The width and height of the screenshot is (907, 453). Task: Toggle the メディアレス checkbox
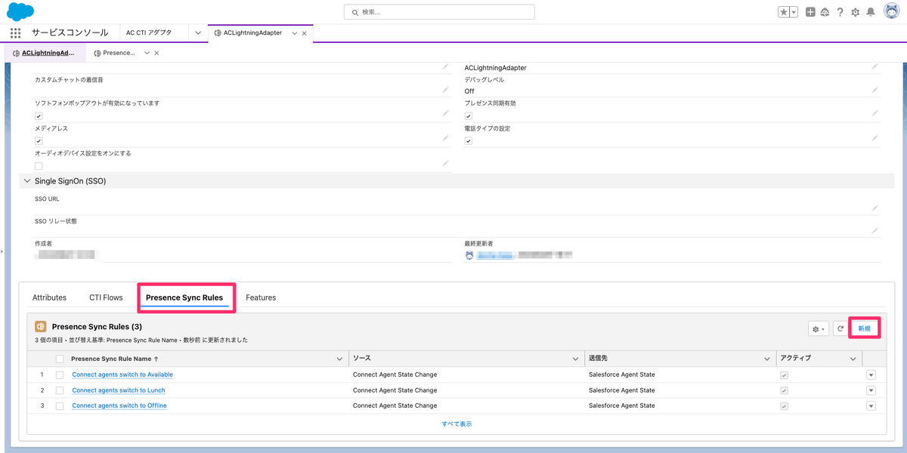[x=39, y=141]
